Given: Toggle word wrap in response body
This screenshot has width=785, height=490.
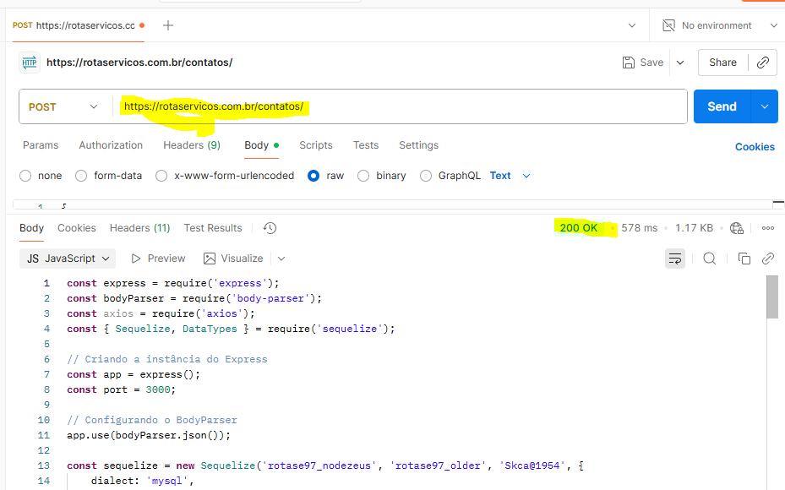Looking at the screenshot, I should click(675, 259).
